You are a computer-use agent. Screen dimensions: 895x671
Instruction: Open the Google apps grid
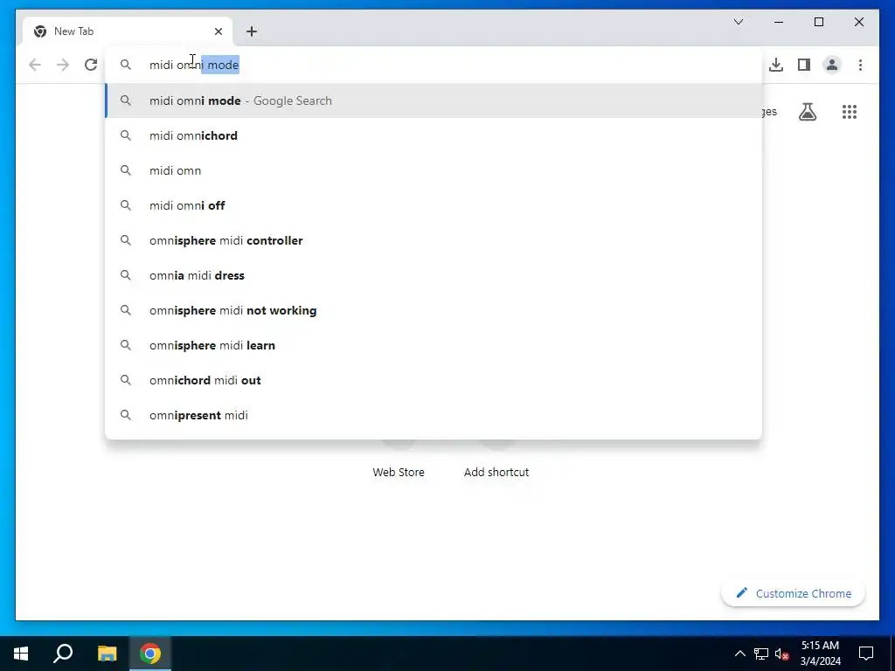click(850, 112)
